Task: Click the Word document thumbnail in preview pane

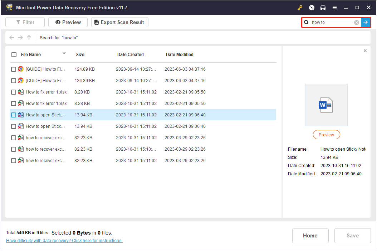Action: coord(326,105)
